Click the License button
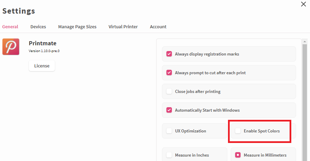Screen dimensions: 310x161 [x=42, y=66]
